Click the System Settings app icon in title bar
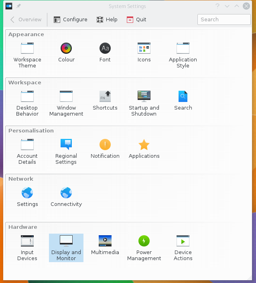 [9, 6]
